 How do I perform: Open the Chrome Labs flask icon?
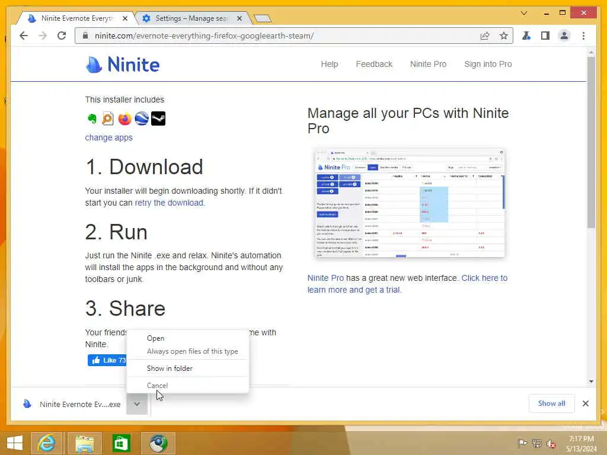coord(526,36)
